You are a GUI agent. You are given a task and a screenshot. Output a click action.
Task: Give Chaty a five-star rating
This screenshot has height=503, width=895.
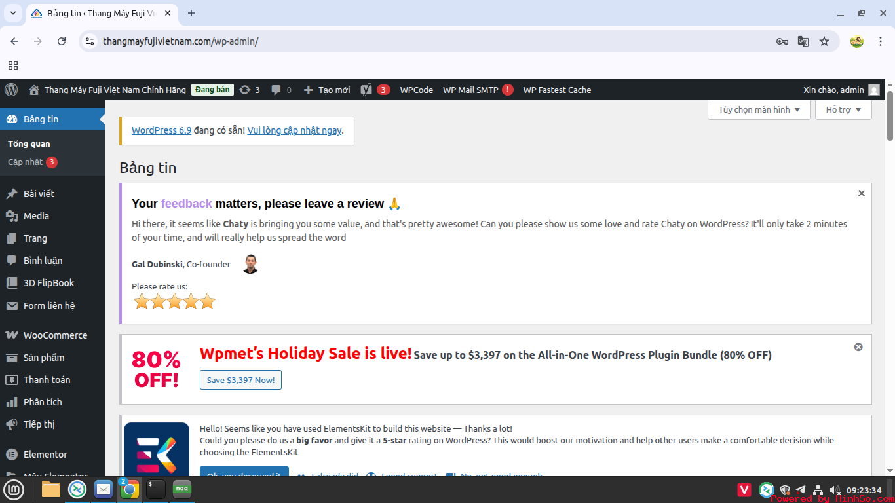point(207,301)
